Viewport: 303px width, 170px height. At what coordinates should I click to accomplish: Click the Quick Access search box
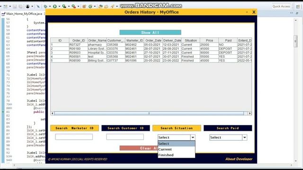281,6
